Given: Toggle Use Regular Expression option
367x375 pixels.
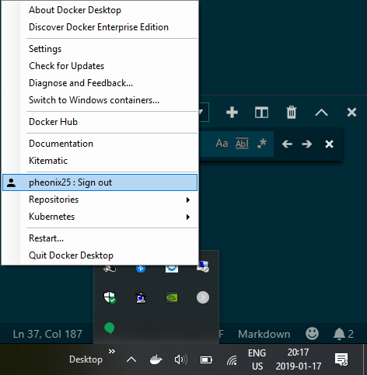Looking at the screenshot, I should pyautogui.click(x=262, y=144).
